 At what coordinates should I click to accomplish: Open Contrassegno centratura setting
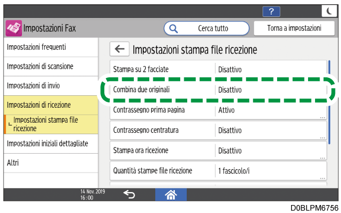point(218,130)
